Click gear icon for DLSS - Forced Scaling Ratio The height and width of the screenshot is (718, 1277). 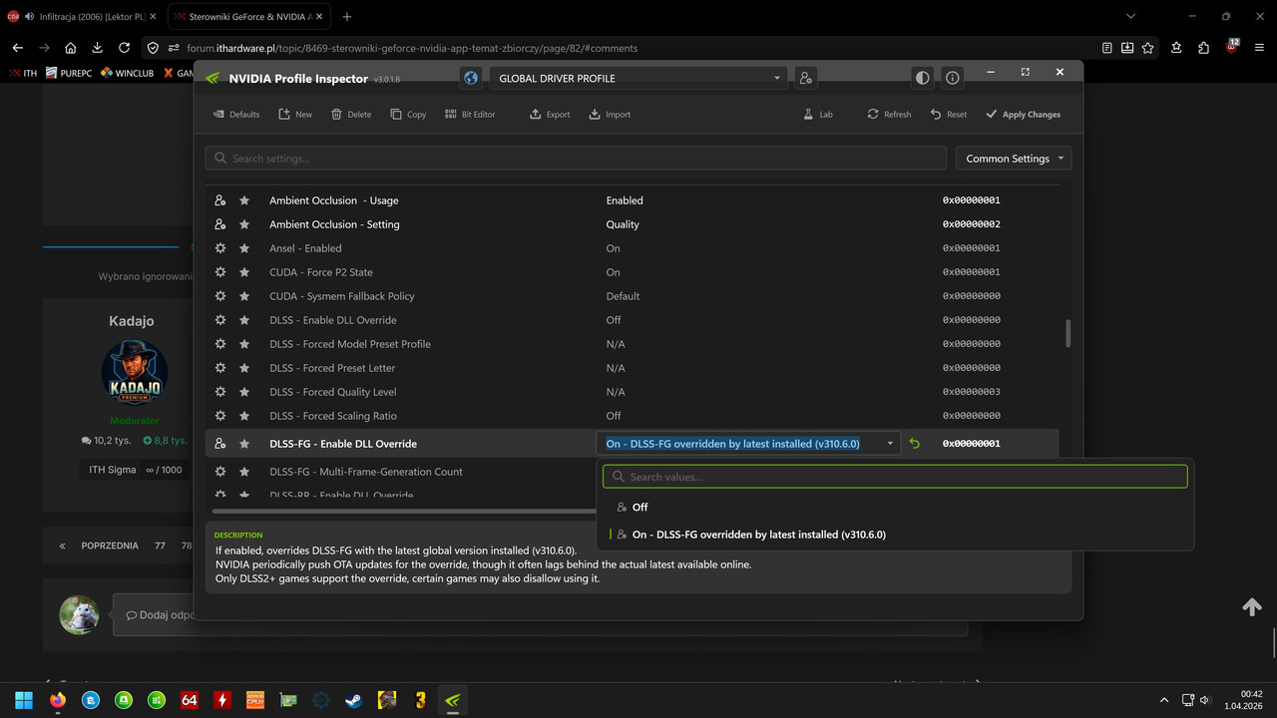click(x=220, y=416)
